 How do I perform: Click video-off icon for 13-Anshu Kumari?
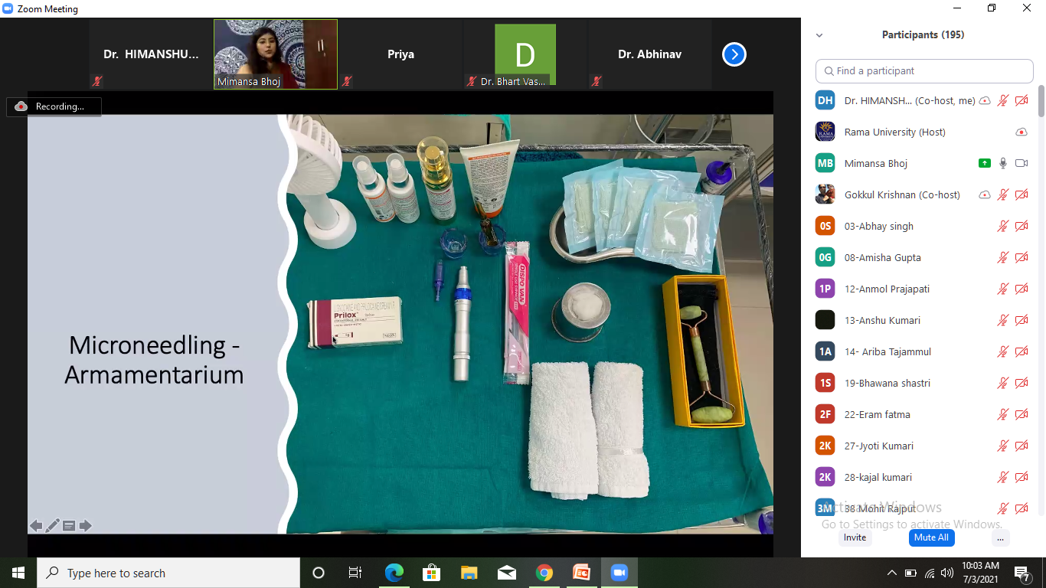[x=1021, y=320]
